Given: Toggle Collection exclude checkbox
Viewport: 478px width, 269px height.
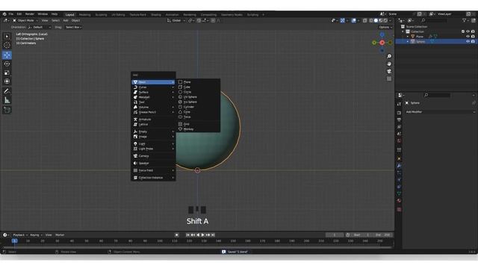Looking at the screenshot, I should click(x=463, y=31).
